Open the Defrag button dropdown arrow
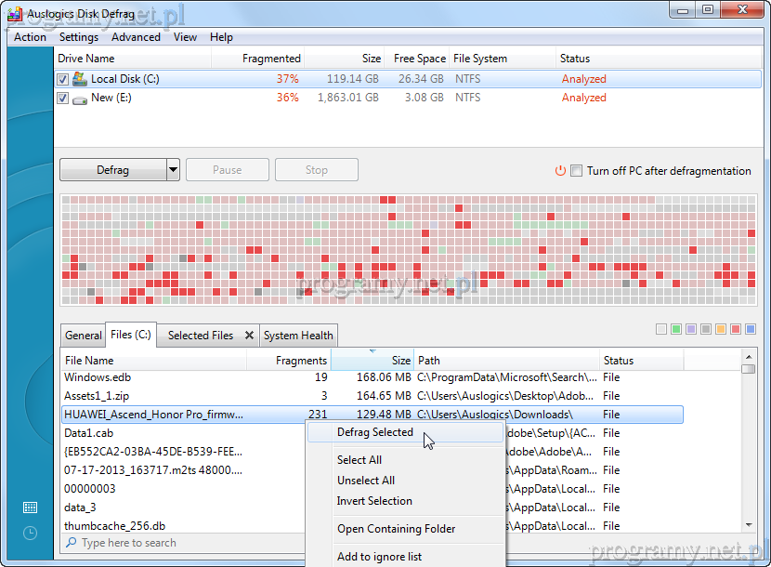Viewport: 771px width, 567px height. tap(173, 170)
